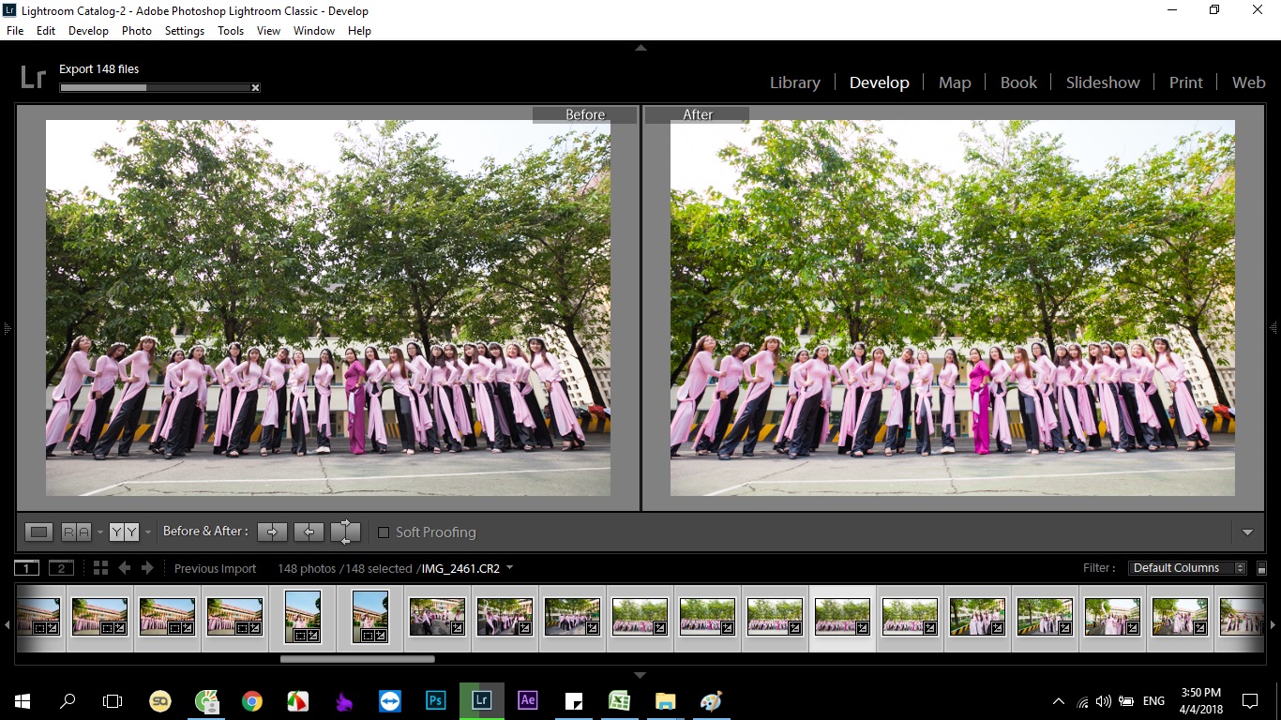Select the highlighted filmstrip thumbnail
The height and width of the screenshot is (720, 1281).
pos(842,617)
